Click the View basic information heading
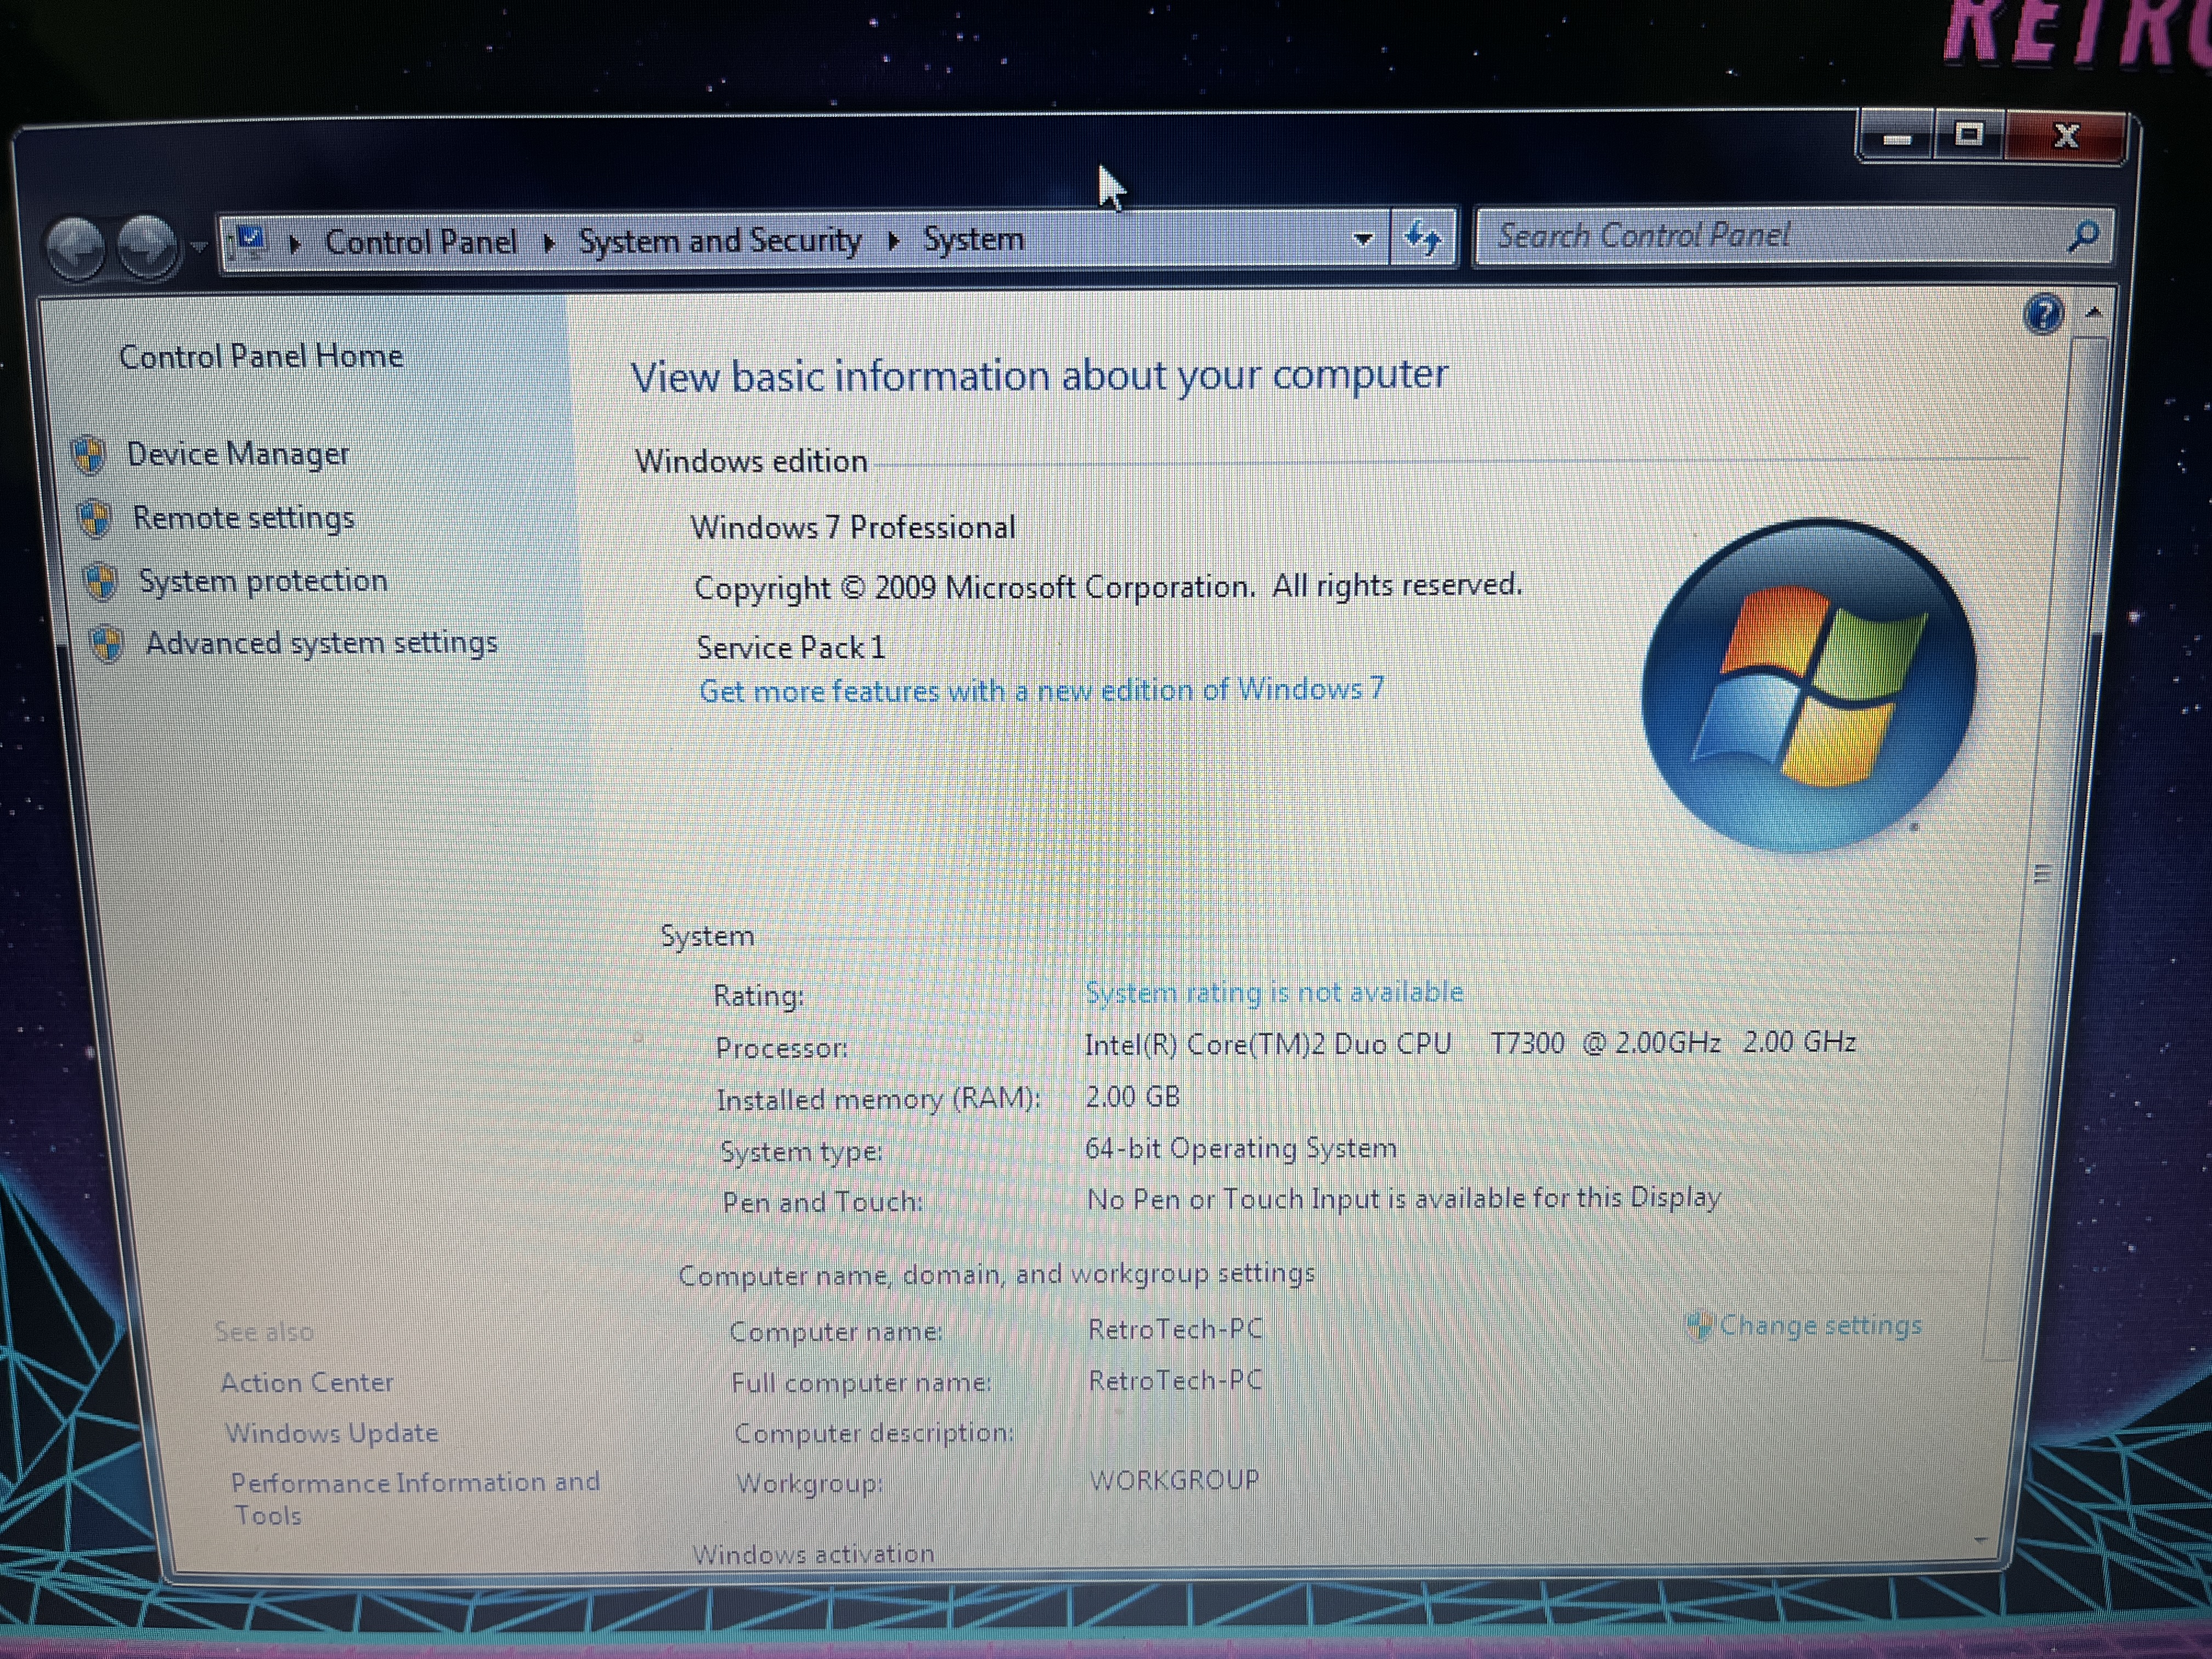The height and width of the screenshot is (1659, 2212). (1039, 376)
